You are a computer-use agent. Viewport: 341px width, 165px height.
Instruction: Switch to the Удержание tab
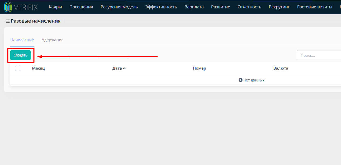53,40
